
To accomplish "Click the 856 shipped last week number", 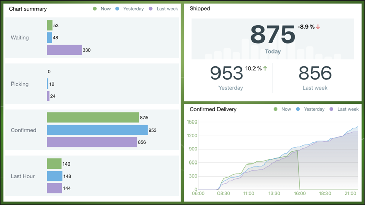I will (x=315, y=73).
